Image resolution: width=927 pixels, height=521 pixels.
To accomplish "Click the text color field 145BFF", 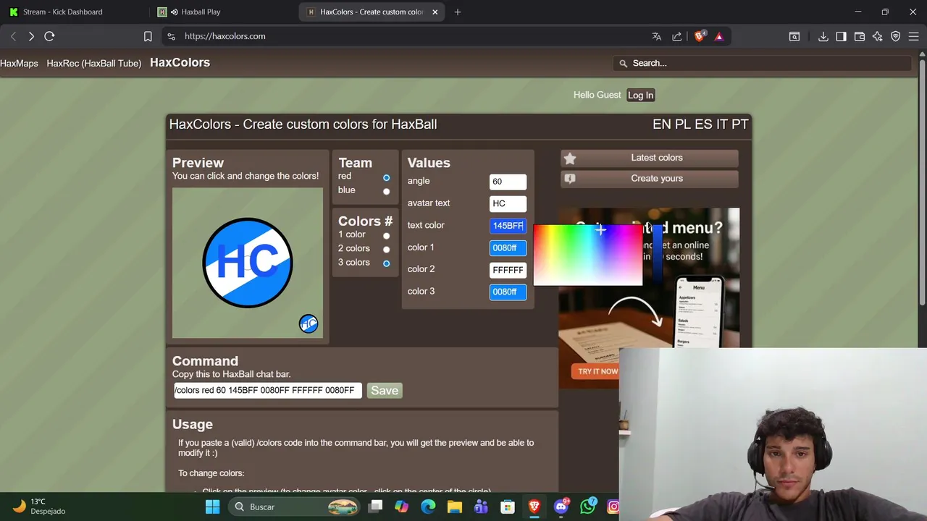I will tap(508, 226).
